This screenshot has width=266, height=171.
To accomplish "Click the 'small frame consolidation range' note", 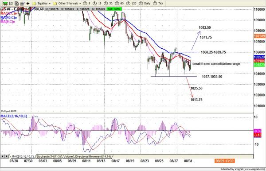I will [x=216, y=64].
